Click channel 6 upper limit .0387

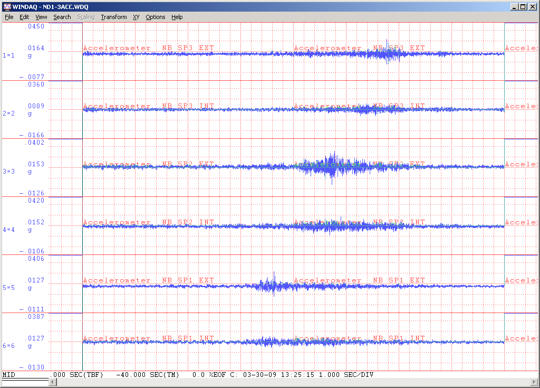tap(34, 317)
